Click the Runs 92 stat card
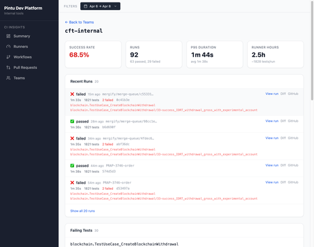Viewport: 314px width, 247px height. pos(154,54)
